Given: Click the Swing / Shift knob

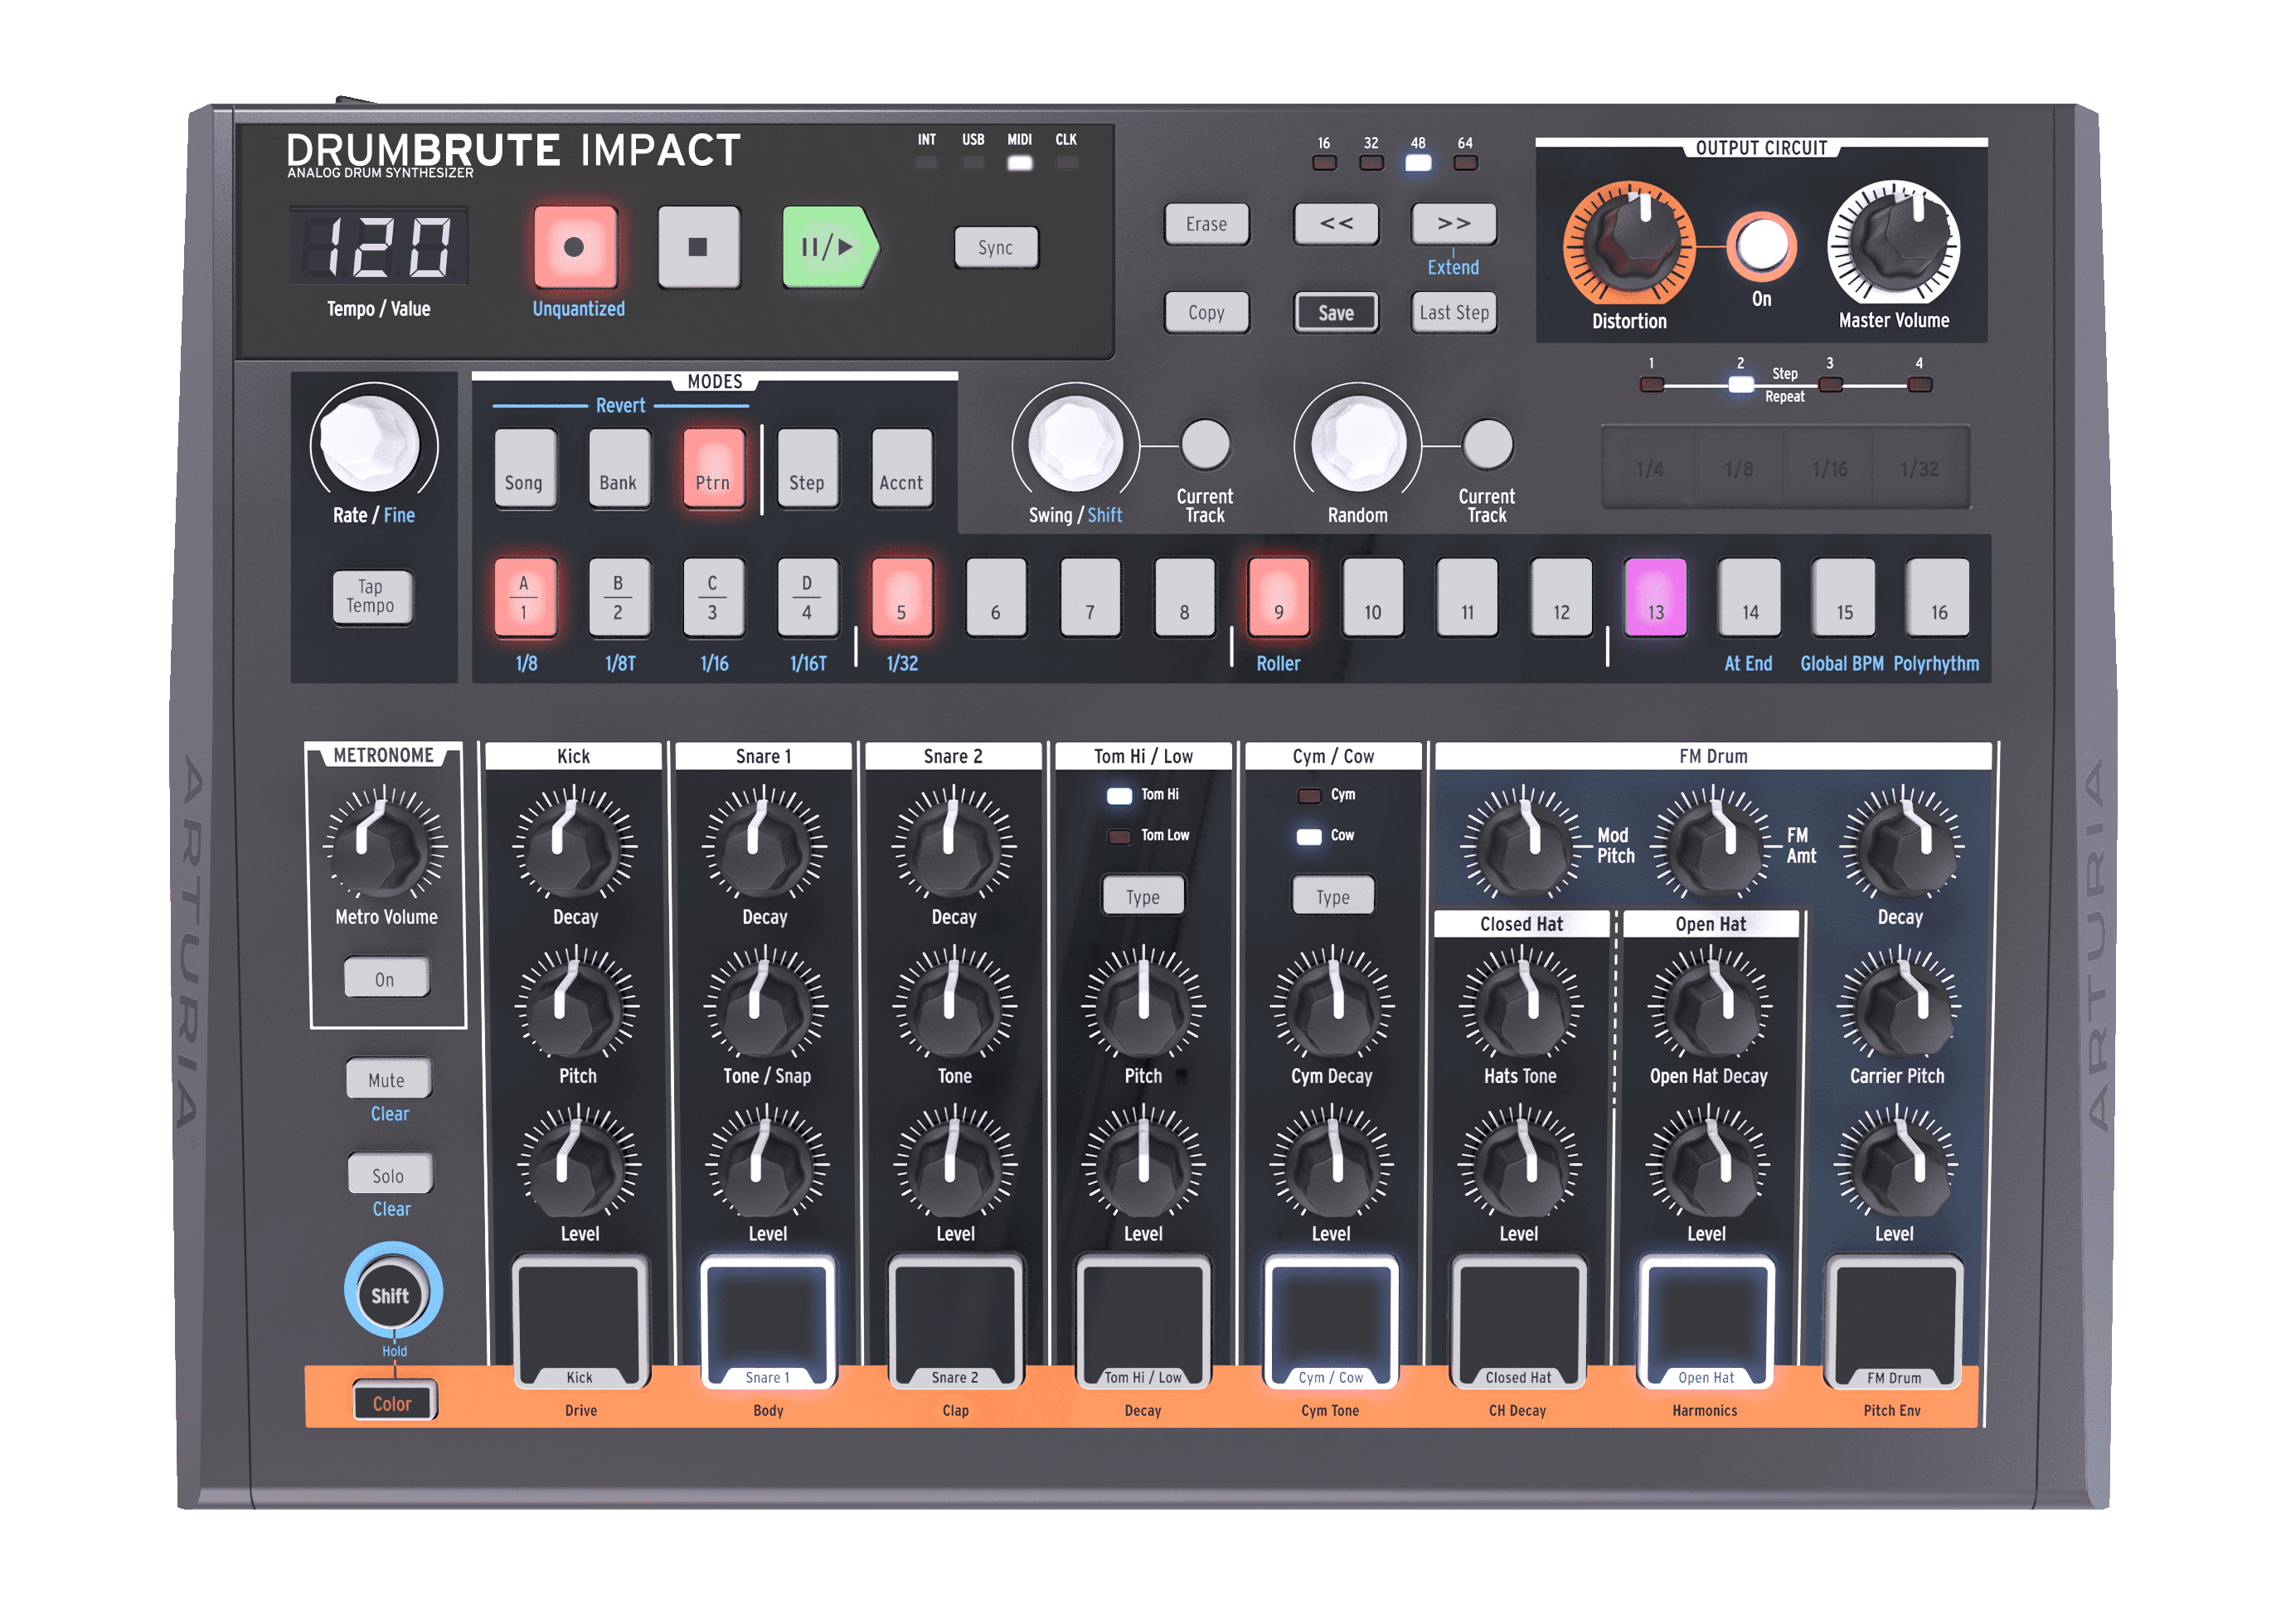Looking at the screenshot, I should [1076, 444].
